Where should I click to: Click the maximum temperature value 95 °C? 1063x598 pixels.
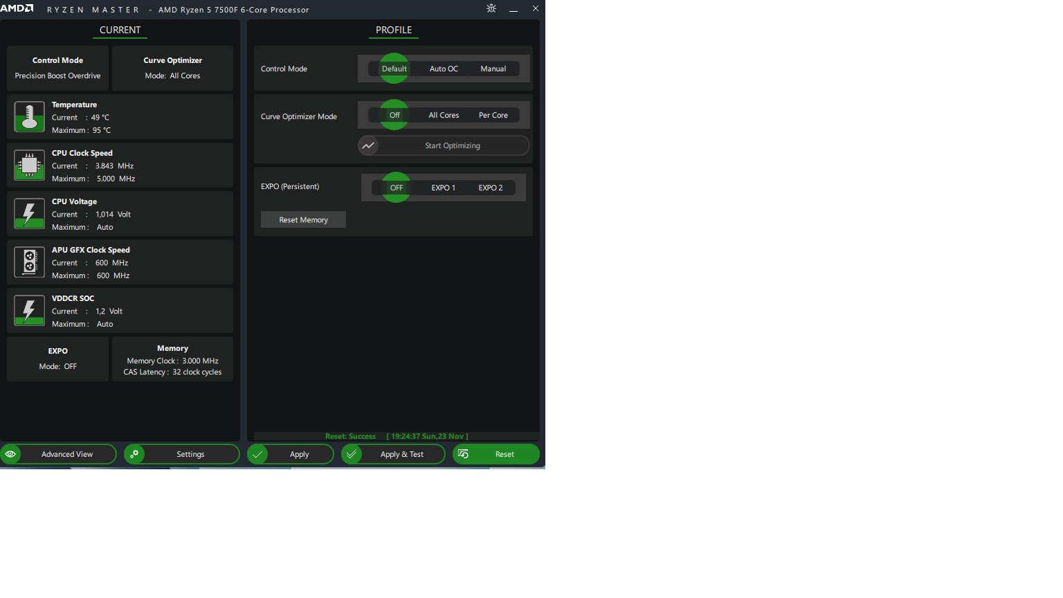pyautogui.click(x=102, y=130)
